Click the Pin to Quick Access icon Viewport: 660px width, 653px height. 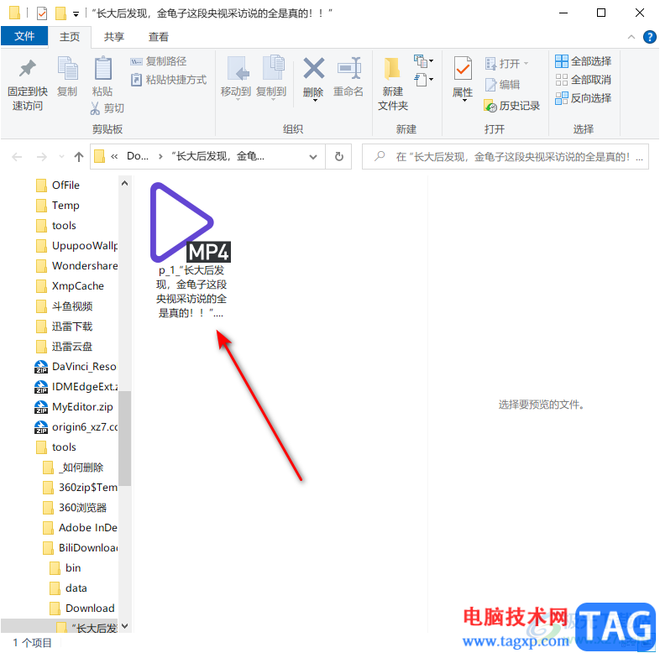pyautogui.click(x=28, y=69)
